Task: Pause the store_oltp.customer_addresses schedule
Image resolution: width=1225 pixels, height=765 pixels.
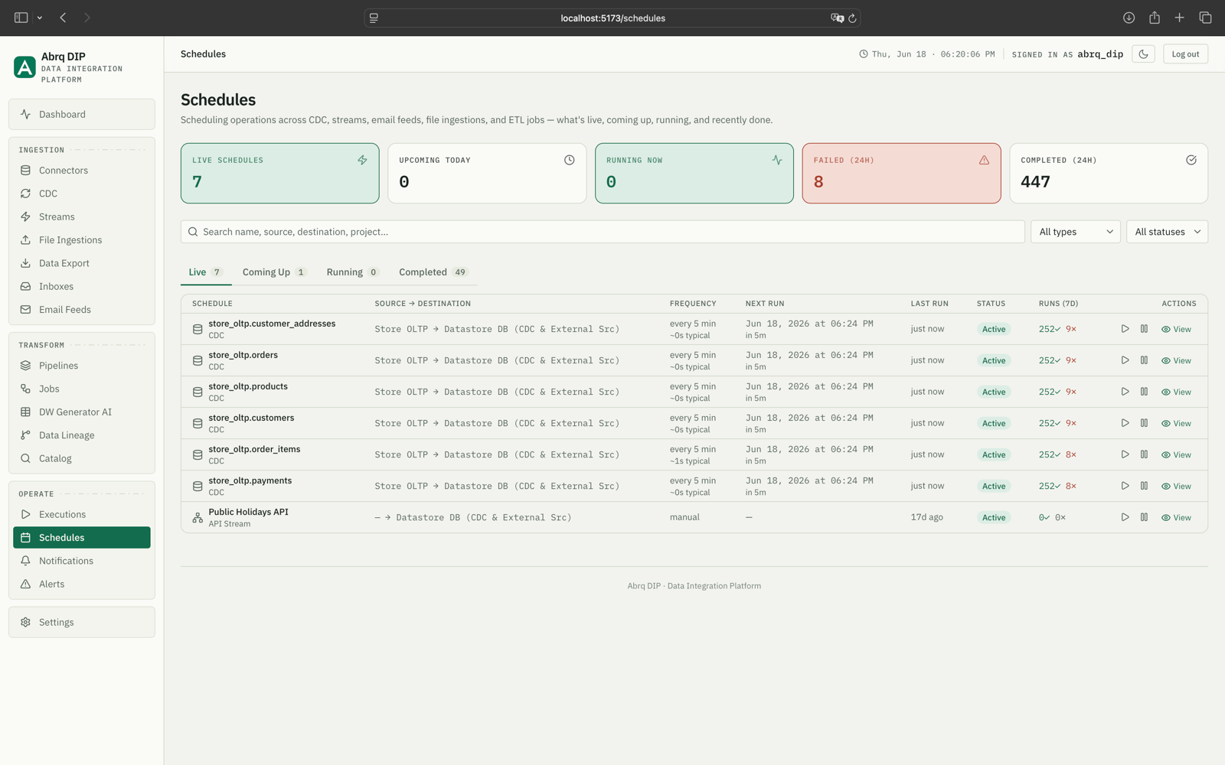Action: (1144, 329)
